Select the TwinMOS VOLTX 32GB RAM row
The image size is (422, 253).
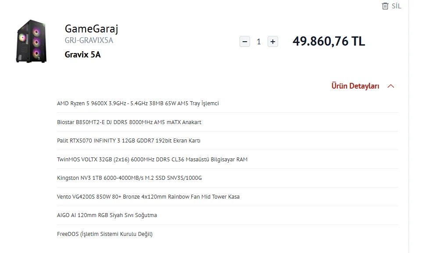[152, 160]
